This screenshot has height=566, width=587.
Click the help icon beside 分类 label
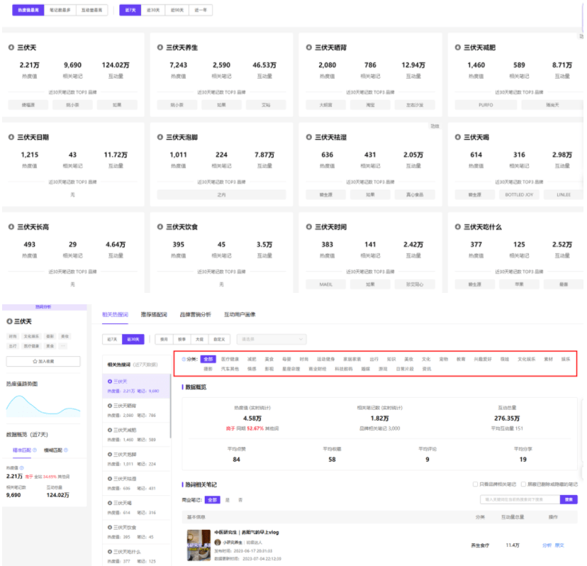click(184, 359)
